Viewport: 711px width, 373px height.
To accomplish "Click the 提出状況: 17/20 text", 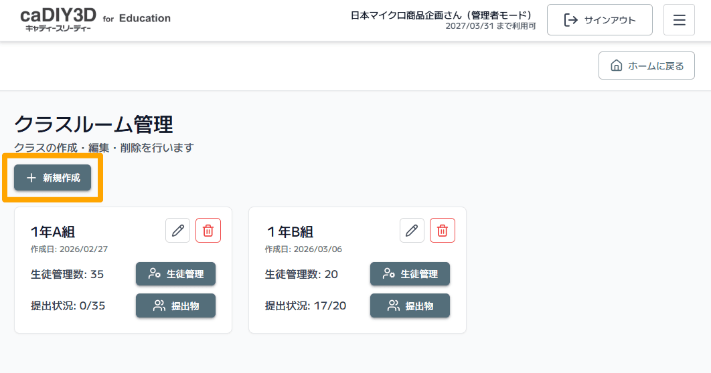I will (306, 305).
